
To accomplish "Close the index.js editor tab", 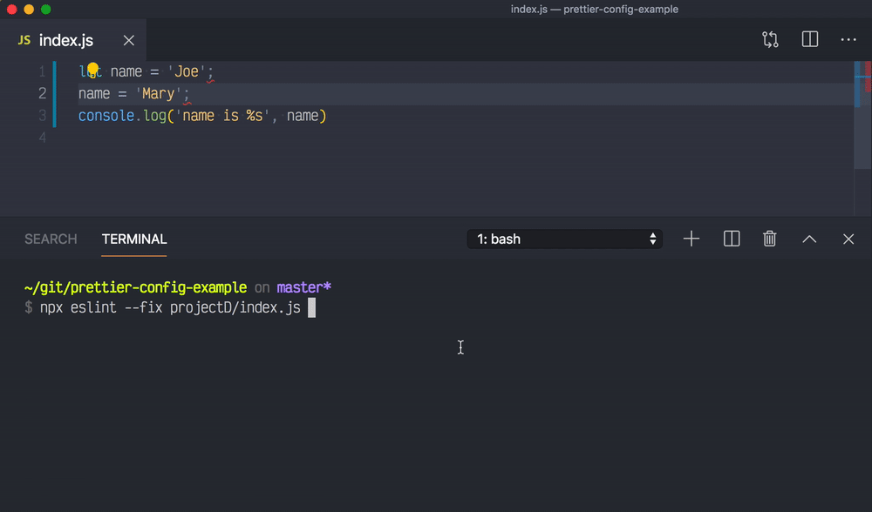I will 128,39.
